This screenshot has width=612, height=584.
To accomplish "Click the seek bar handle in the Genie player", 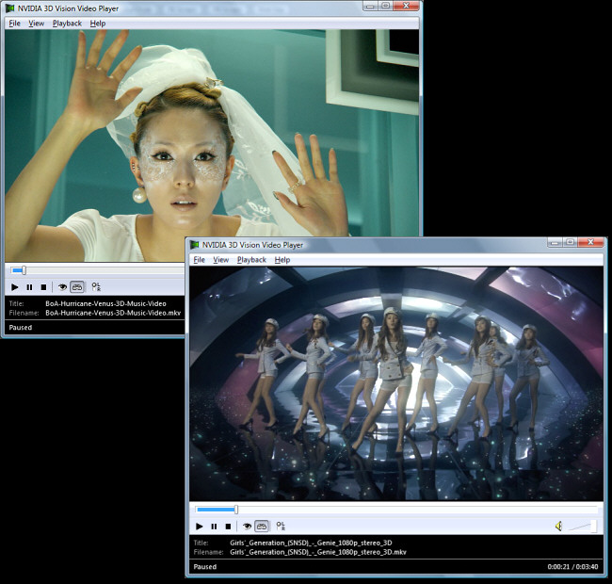I will tap(236, 510).
